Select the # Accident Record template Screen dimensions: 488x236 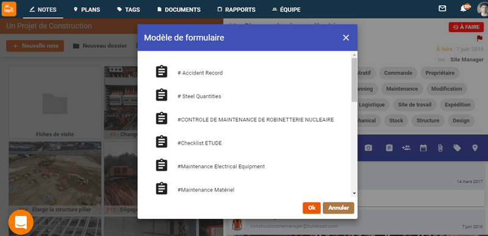(x=200, y=73)
